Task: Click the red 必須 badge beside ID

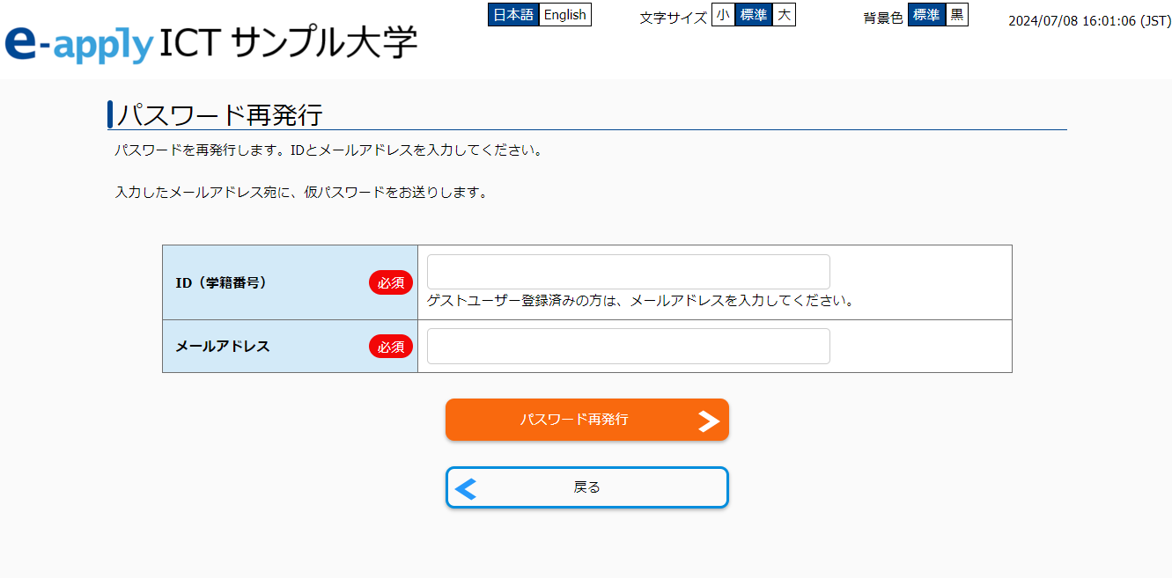Action: [391, 282]
